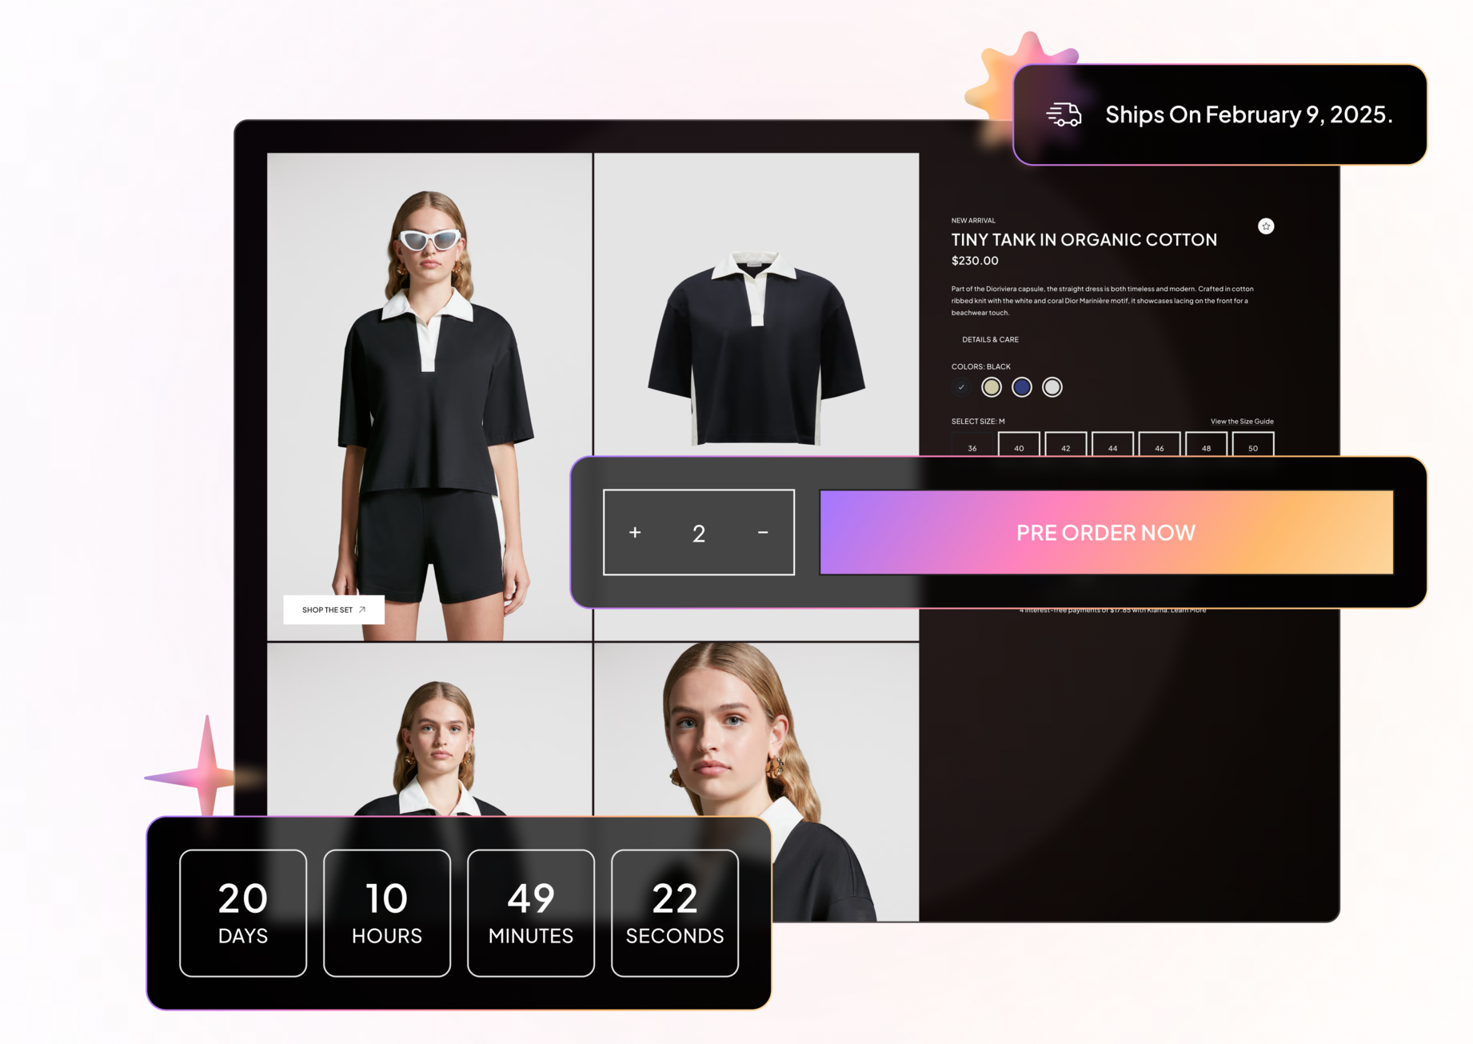Pick the light grey color swatch

click(x=1052, y=387)
